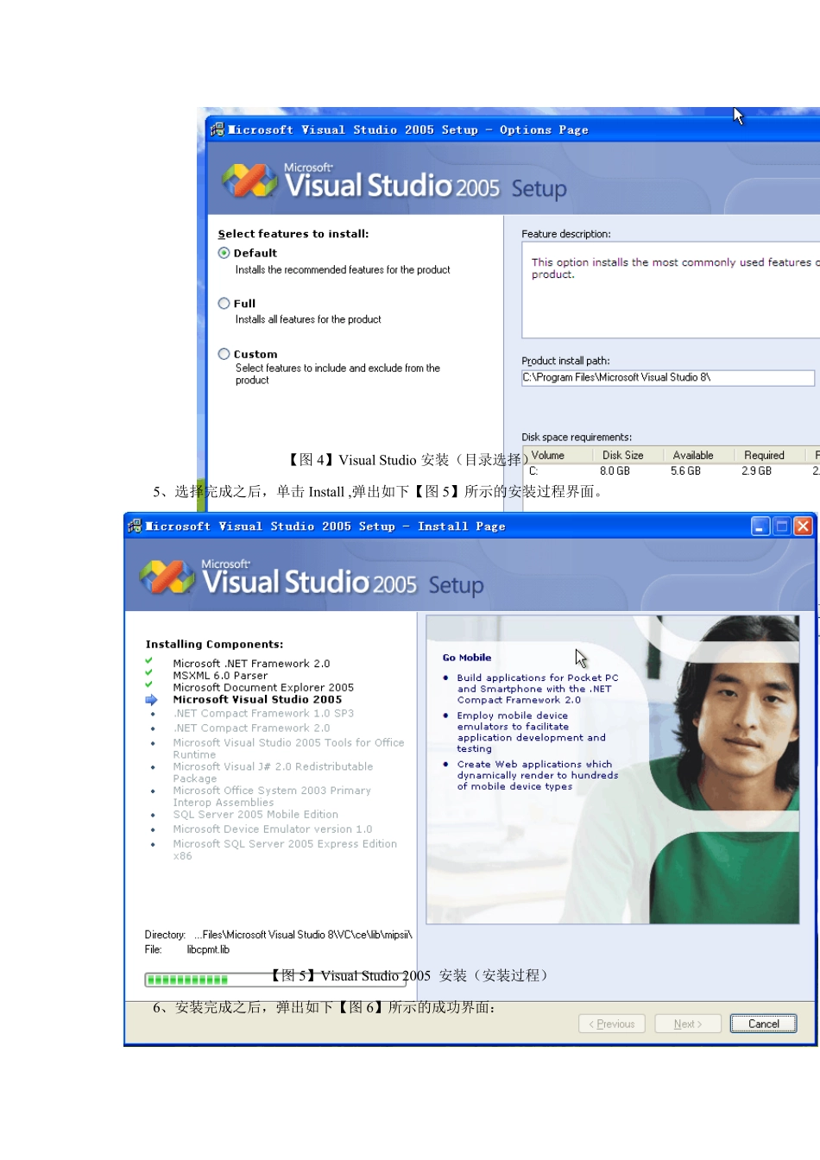Click the Cancel button in Install Page

[x=763, y=1024]
